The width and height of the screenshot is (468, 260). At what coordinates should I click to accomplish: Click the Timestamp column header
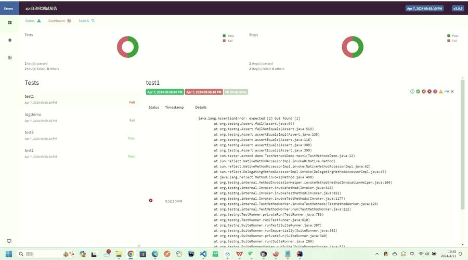[174, 107]
